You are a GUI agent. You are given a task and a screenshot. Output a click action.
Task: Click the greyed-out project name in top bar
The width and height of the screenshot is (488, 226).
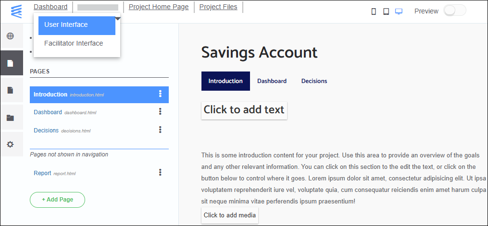pos(98,8)
